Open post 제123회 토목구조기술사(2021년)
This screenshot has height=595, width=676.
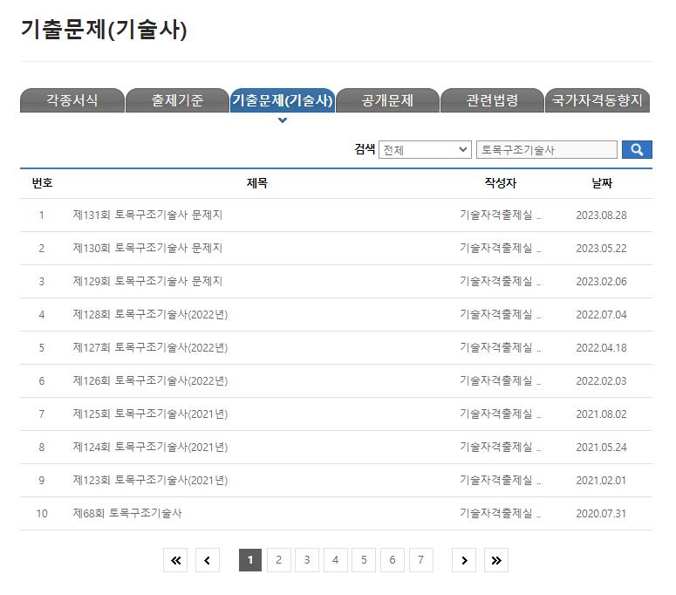[150, 481]
